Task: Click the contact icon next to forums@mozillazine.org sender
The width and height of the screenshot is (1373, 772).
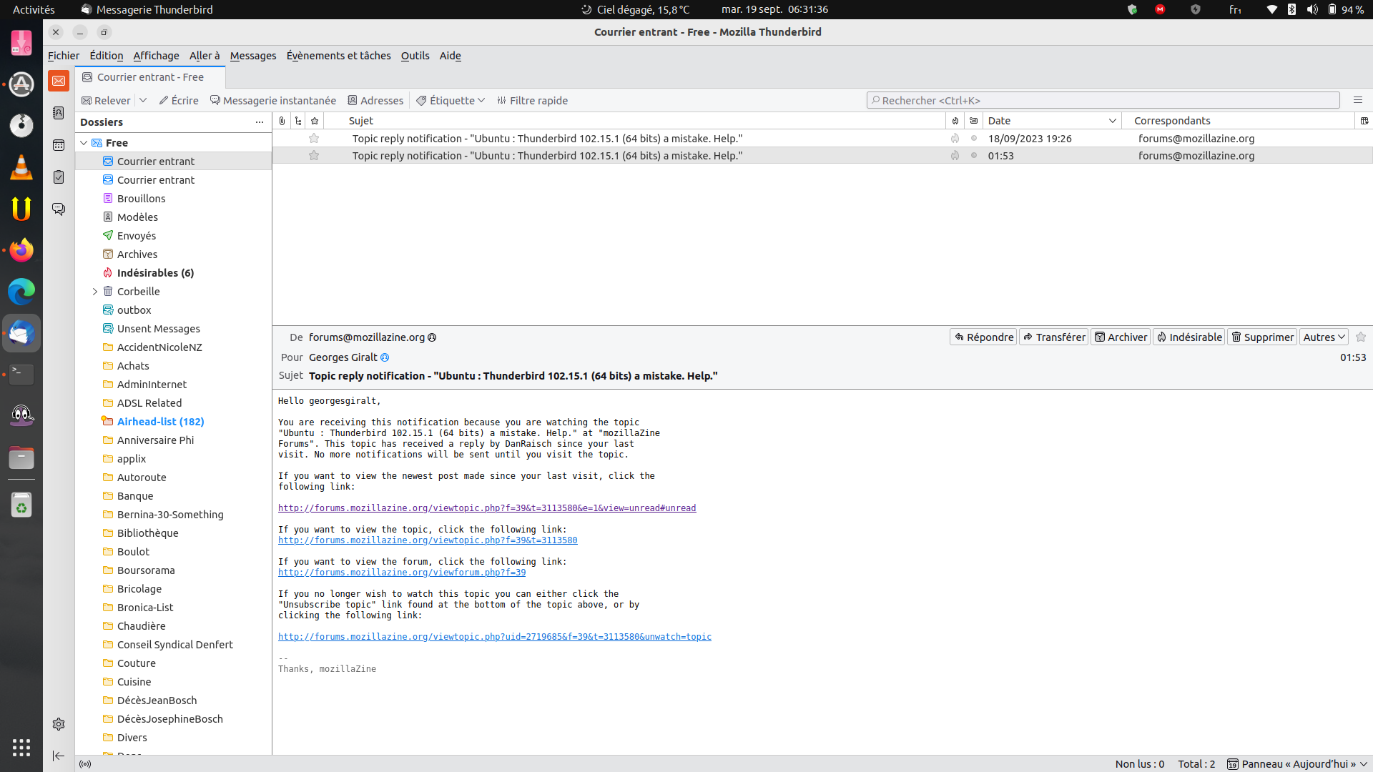Action: (x=432, y=337)
